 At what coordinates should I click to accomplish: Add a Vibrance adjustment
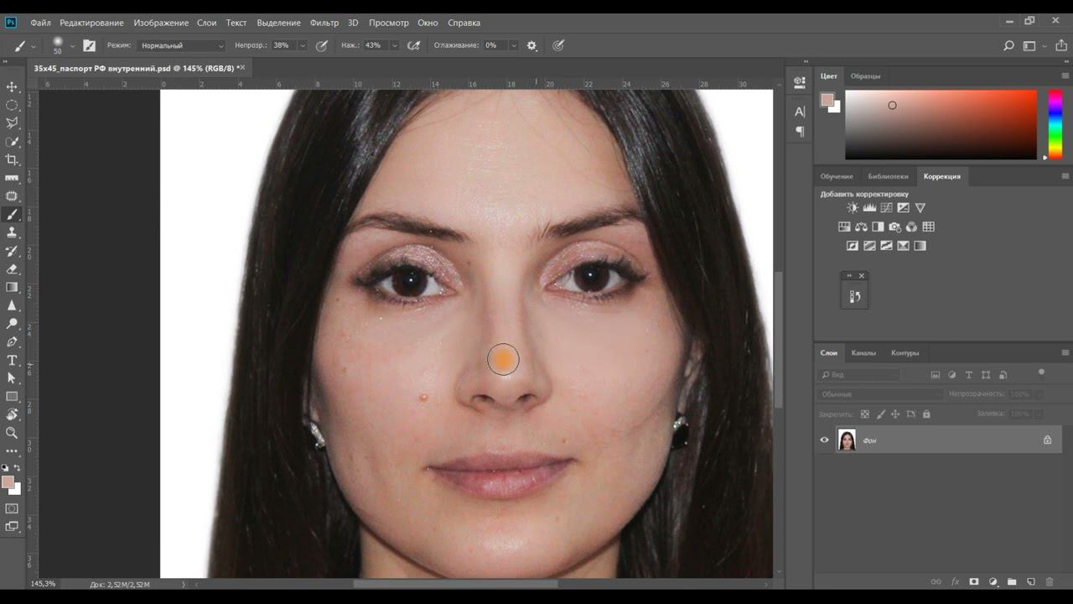click(x=920, y=207)
